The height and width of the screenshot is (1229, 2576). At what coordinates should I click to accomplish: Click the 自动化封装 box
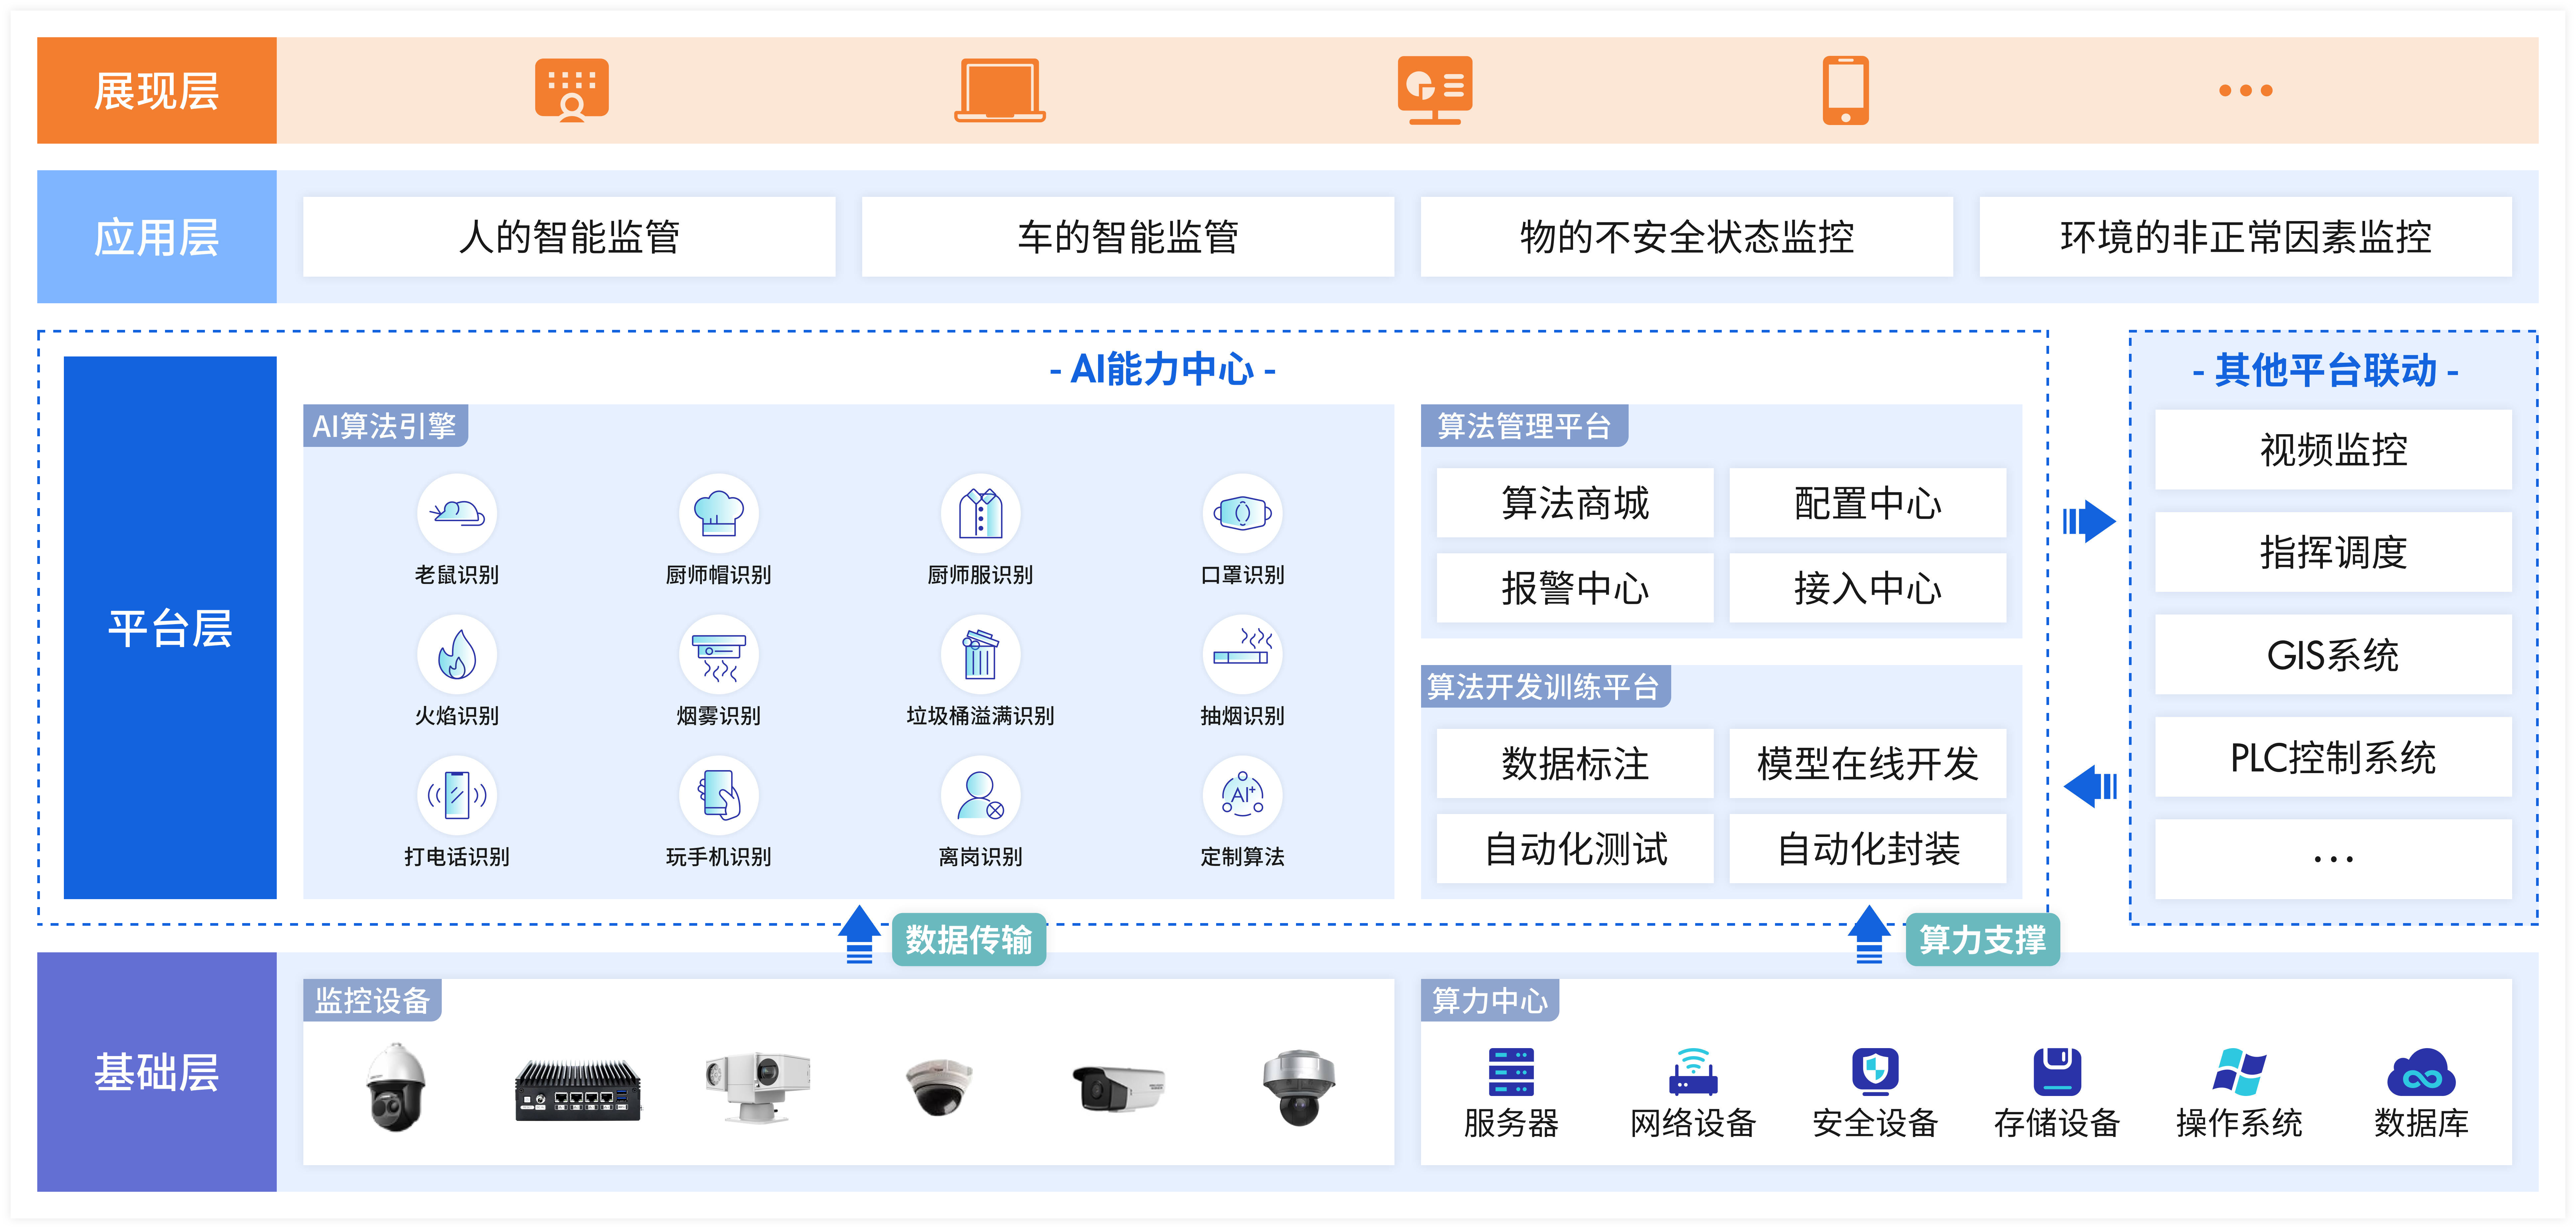[x=1868, y=849]
